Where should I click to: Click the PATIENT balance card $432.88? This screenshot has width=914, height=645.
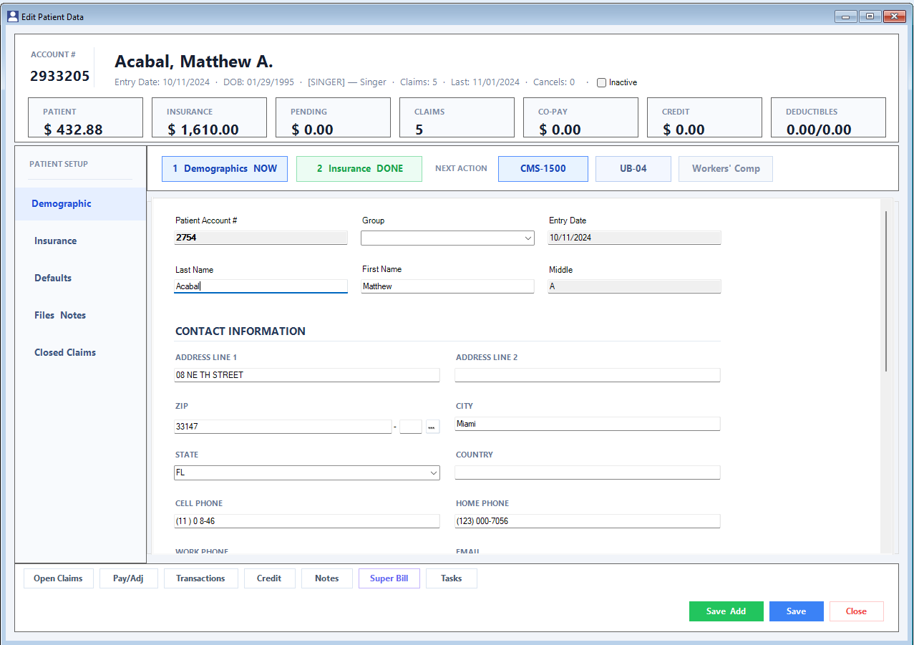(85, 117)
